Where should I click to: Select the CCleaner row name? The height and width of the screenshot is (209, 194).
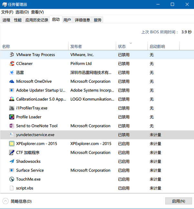(x=24, y=64)
